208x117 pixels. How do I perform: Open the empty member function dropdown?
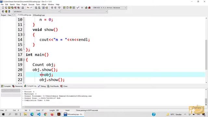[x=84, y=12]
